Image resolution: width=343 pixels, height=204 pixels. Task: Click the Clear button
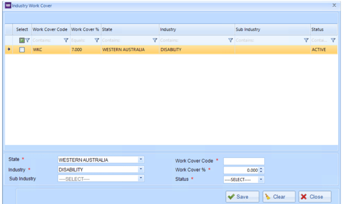279,197
